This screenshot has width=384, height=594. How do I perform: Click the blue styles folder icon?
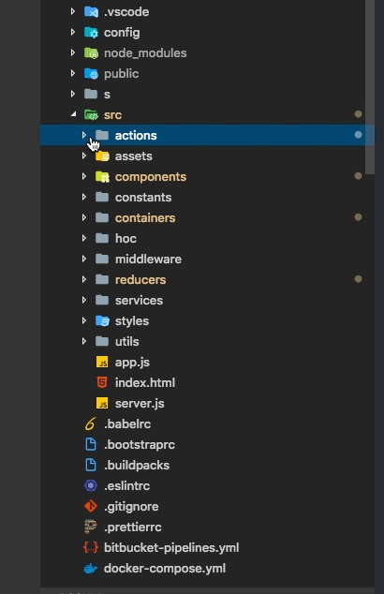(x=102, y=320)
